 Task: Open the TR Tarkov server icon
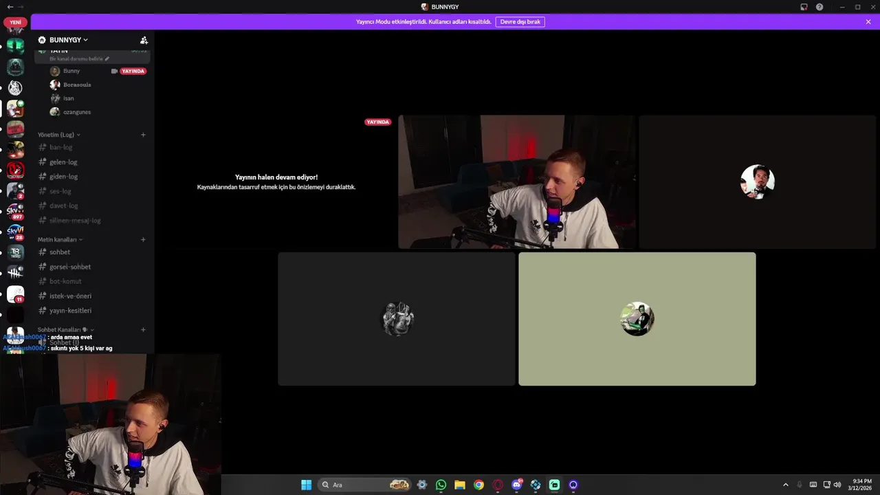(x=15, y=252)
